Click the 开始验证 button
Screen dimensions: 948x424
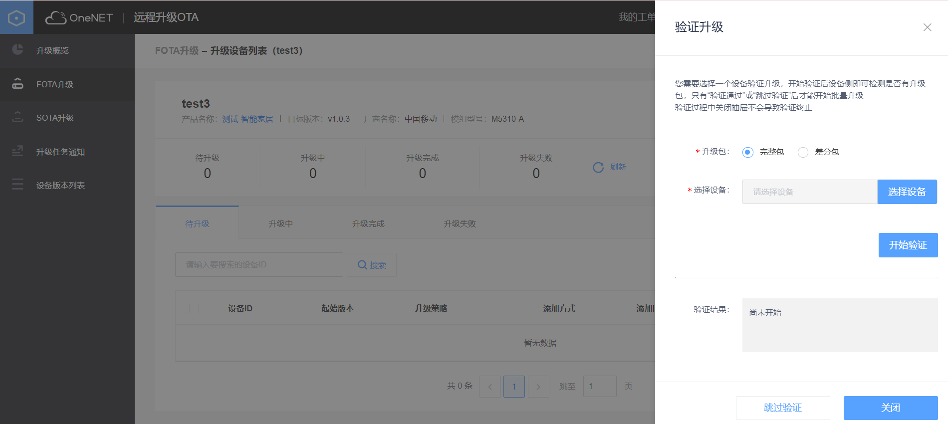click(x=908, y=245)
